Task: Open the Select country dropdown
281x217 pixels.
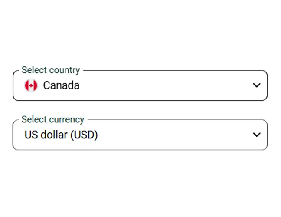Action: [x=140, y=85]
